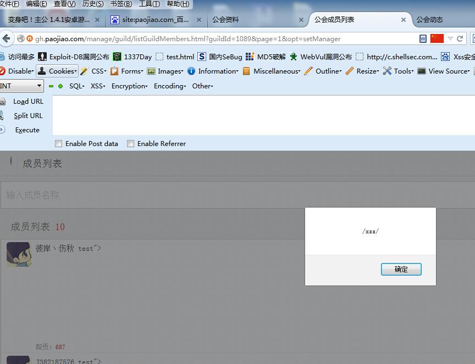Open the Resize toolbar menu

point(362,71)
